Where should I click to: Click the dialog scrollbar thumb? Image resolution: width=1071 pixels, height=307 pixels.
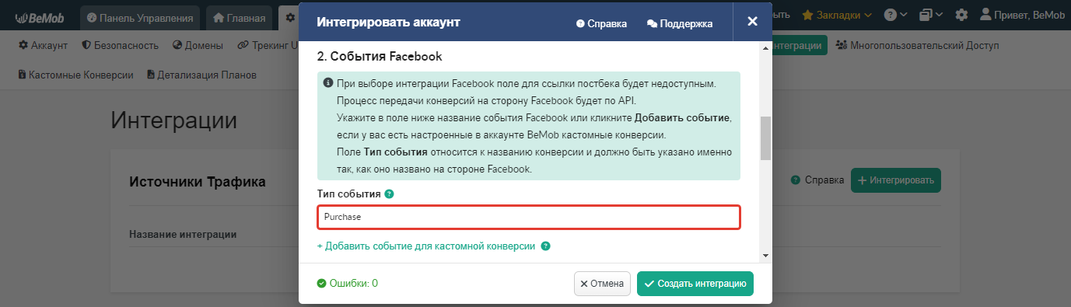[x=765, y=138]
